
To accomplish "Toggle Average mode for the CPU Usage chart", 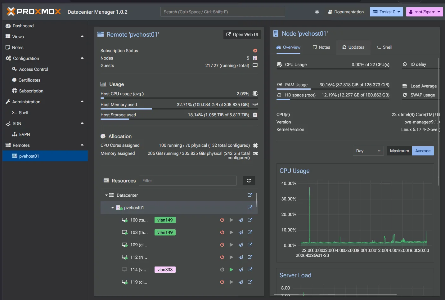I will click(x=423, y=151).
